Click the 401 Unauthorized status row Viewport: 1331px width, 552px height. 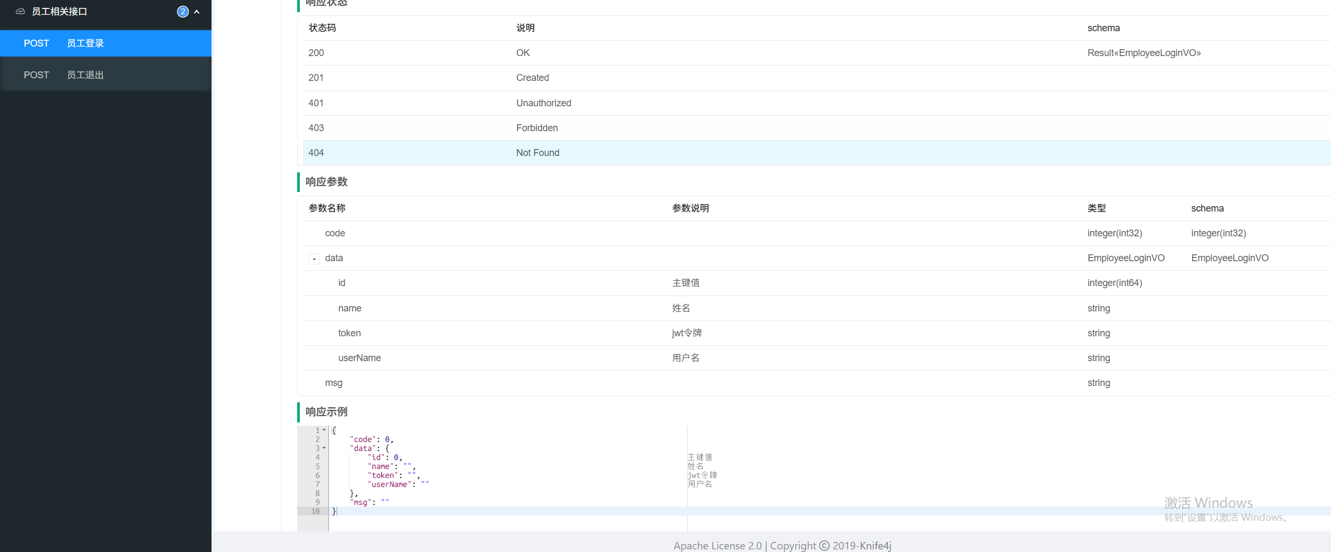(x=543, y=103)
